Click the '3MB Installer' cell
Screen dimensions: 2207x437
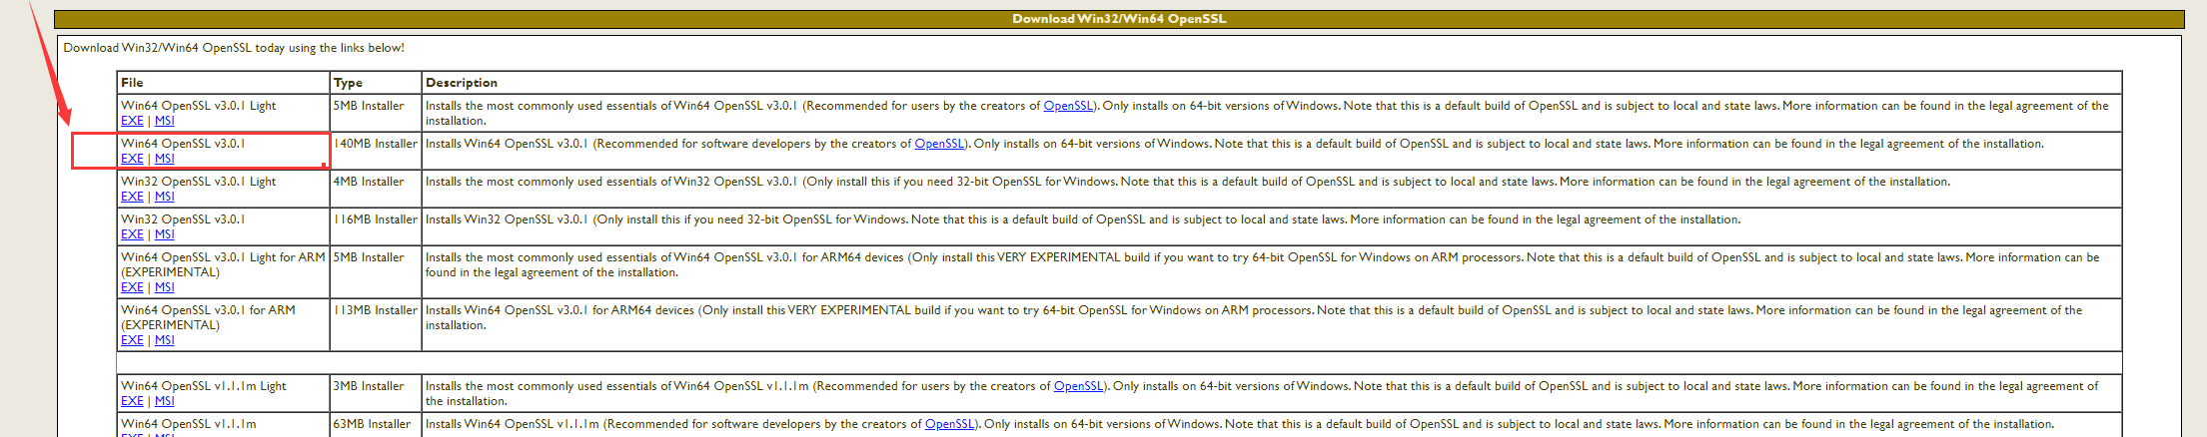[x=369, y=386]
